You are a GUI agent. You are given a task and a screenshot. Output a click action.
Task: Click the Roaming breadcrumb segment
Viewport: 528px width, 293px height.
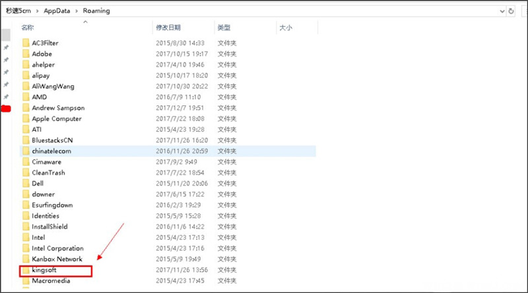[x=96, y=11]
